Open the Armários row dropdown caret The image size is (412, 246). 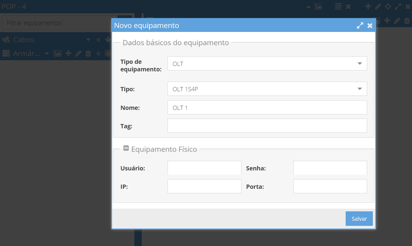coord(47,54)
